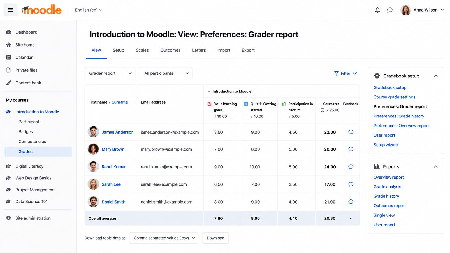The width and height of the screenshot is (450, 253).
Task: Open the Setup wizard link
Action: point(386,145)
